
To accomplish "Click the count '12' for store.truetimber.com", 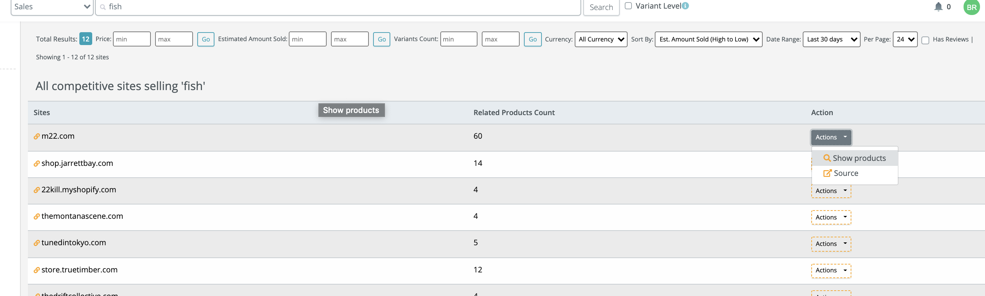I will [x=477, y=270].
